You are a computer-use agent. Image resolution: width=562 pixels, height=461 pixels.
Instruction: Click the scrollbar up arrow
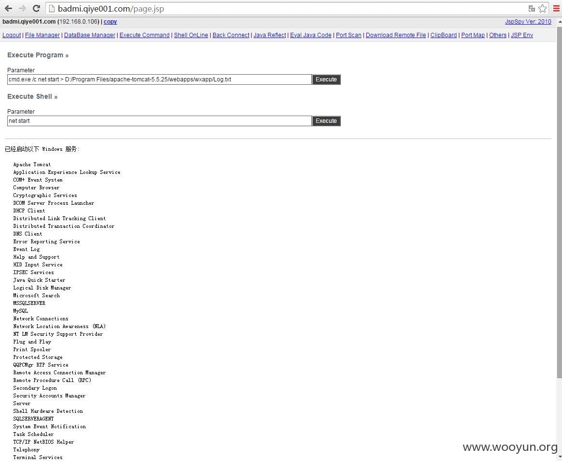coord(559,22)
